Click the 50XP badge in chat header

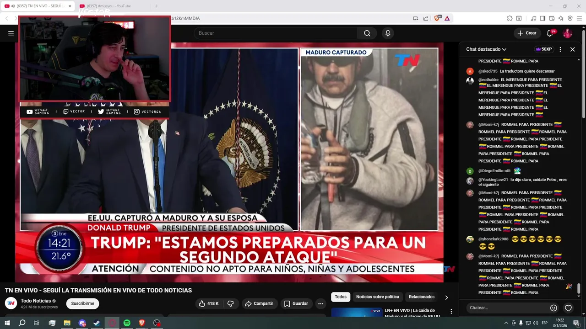click(x=544, y=49)
